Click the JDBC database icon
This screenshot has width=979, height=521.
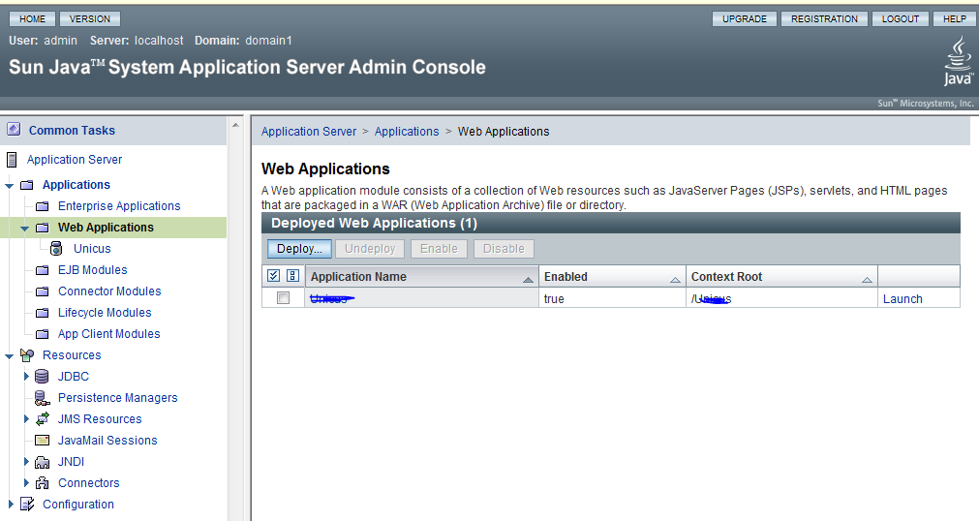click(x=42, y=377)
